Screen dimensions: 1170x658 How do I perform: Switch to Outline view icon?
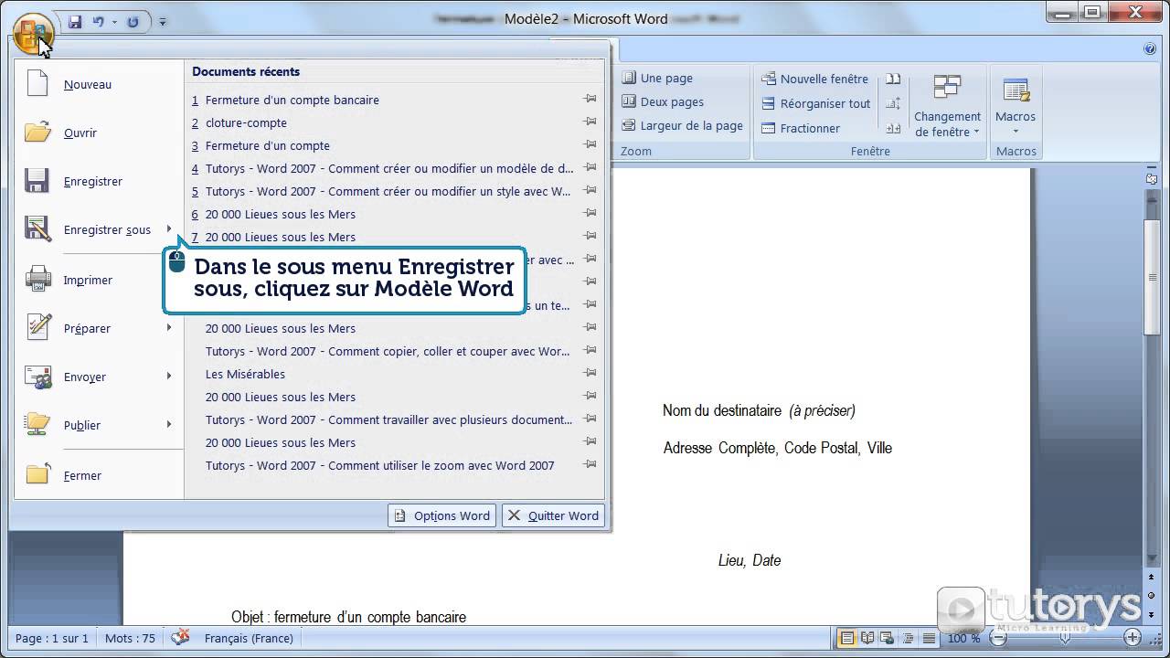(908, 638)
